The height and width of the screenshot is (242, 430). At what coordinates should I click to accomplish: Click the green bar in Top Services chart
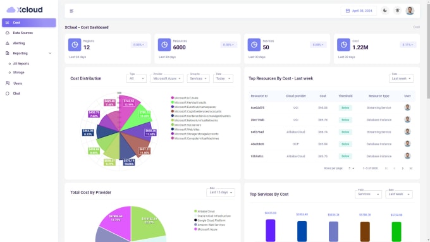396,232
